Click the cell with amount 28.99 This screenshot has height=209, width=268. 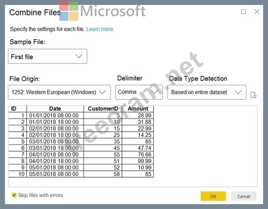click(138, 116)
